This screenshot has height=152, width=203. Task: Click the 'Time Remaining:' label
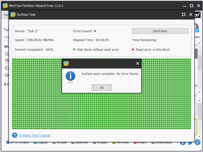tap(144, 40)
